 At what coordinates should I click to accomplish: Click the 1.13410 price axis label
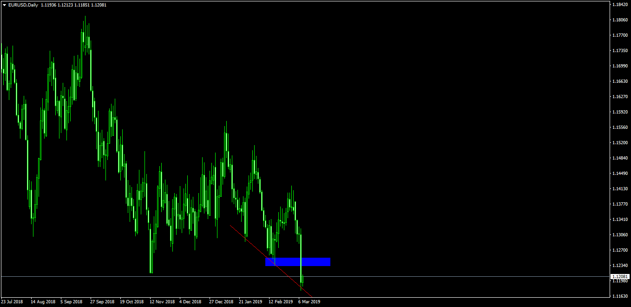[621, 219]
